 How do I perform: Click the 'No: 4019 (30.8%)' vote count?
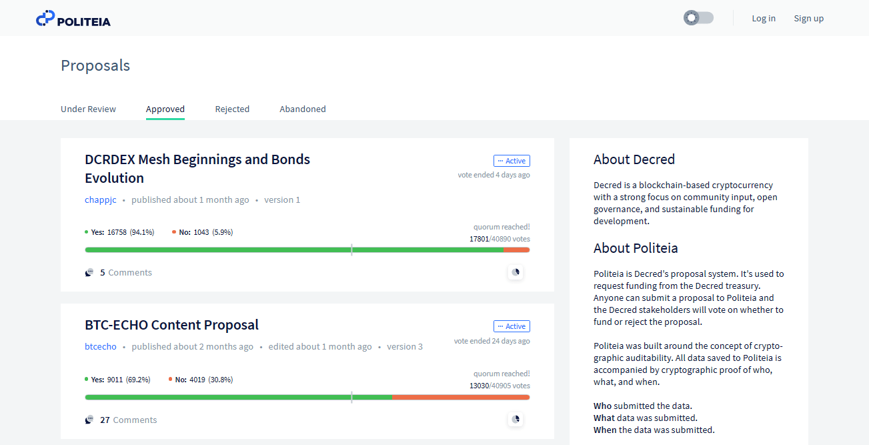click(201, 380)
